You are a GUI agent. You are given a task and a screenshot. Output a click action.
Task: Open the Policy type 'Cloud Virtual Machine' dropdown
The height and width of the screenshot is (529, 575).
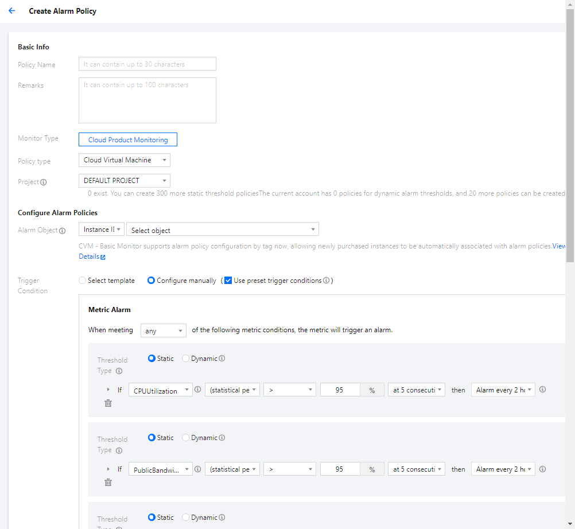coord(124,160)
